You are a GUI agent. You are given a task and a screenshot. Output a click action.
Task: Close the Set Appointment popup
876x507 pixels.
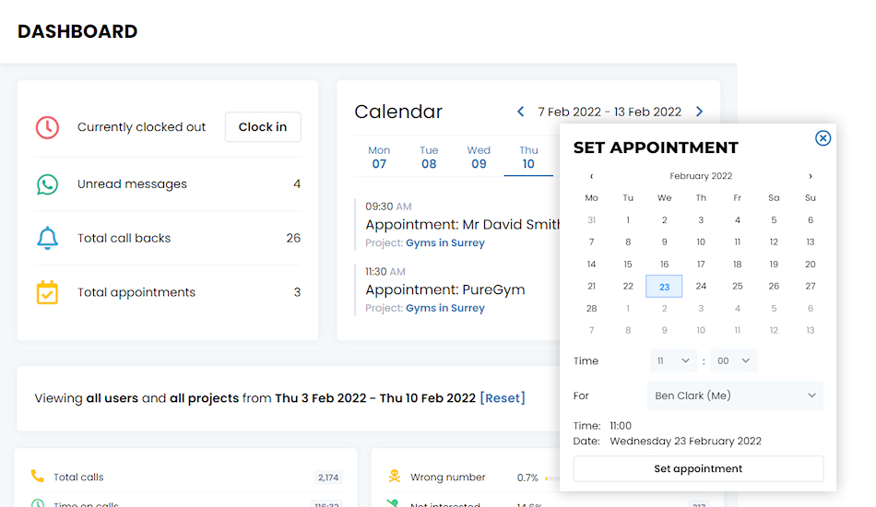click(823, 138)
